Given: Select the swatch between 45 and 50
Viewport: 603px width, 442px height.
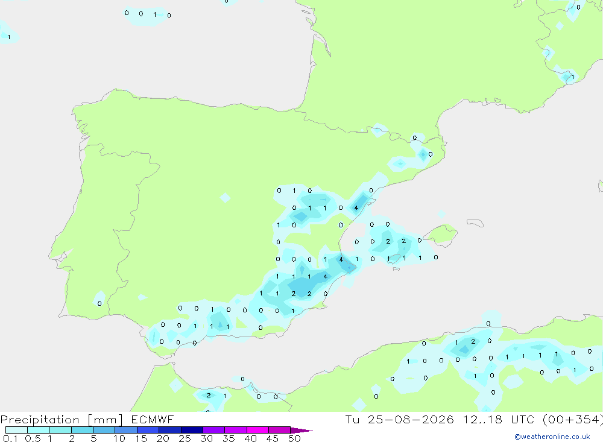Looking at the screenshot, I should pyautogui.click(x=280, y=430).
